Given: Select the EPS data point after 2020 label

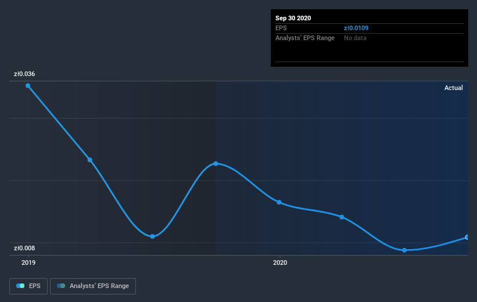Looking at the screenshot, I should pos(342,217).
